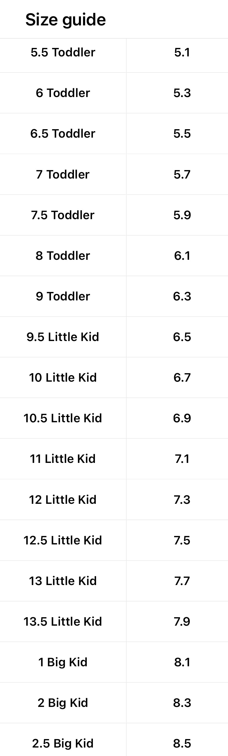Select the 12.5 Little Kid entry

tap(63, 540)
